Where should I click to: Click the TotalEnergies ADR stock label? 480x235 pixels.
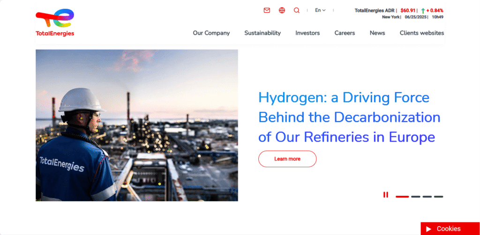tap(375, 10)
